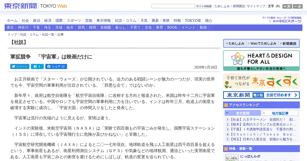
Task: Select 首都圏 in regional bar
Action: pyautogui.click(x=106, y=28)
